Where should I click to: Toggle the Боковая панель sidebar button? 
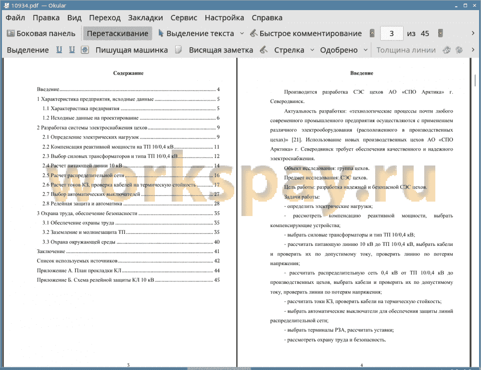pos(41,34)
